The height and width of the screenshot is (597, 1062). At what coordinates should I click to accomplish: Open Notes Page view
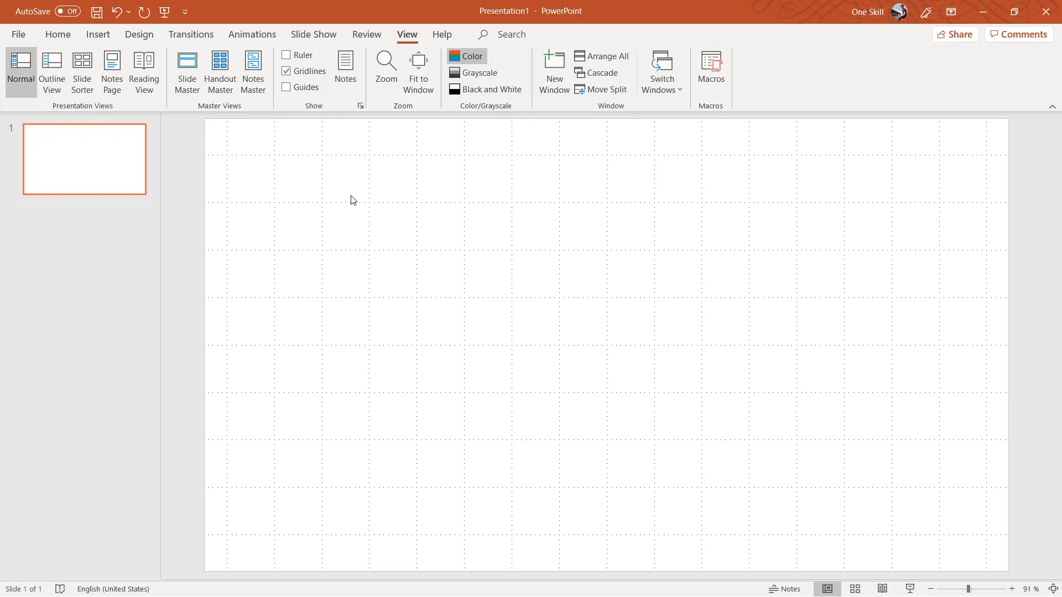click(112, 72)
